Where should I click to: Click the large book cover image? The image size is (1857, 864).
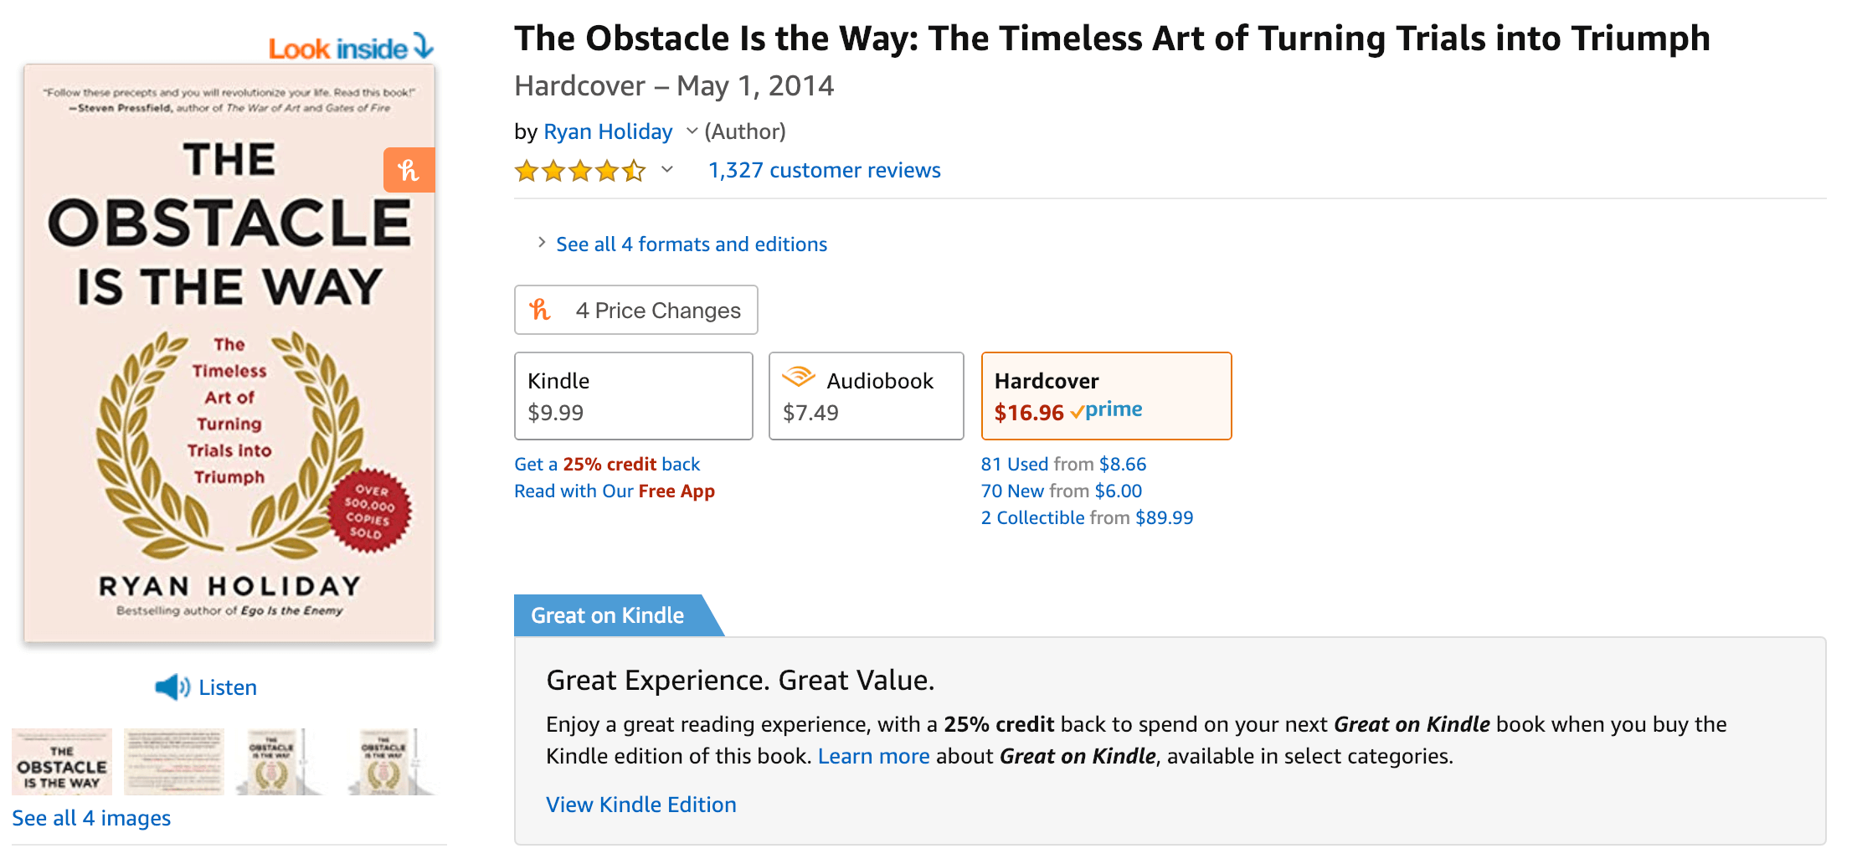[229, 352]
